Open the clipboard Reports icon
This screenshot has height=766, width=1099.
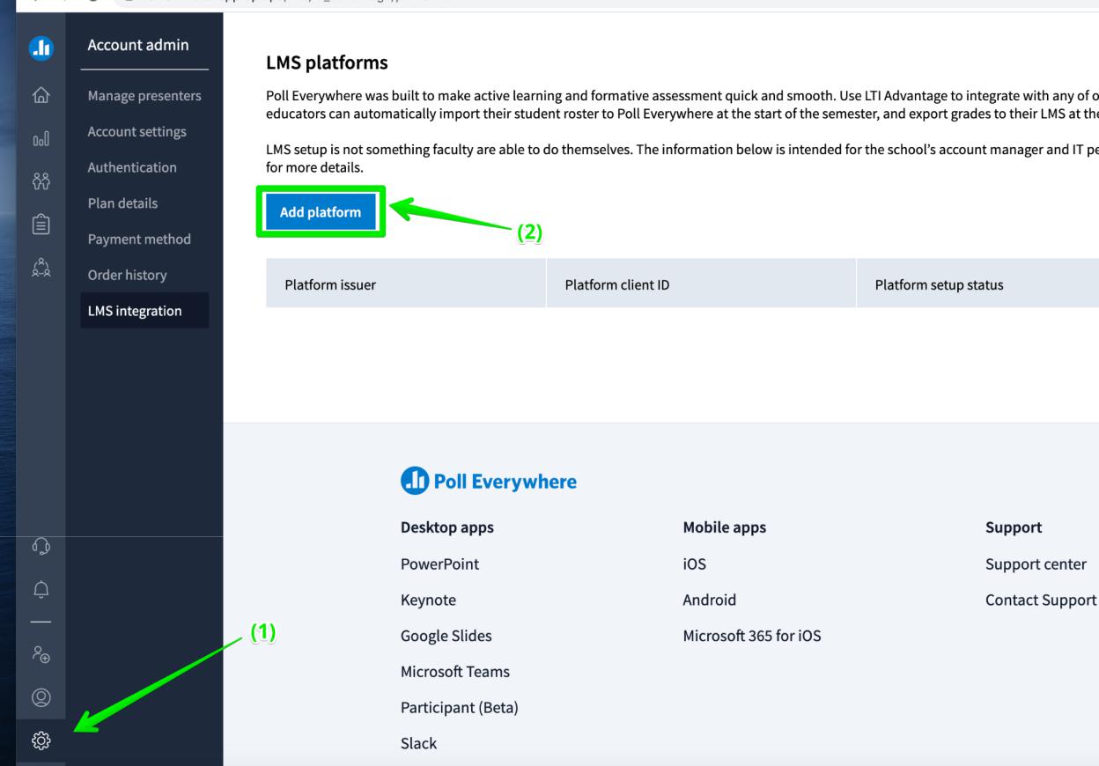pyautogui.click(x=41, y=224)
